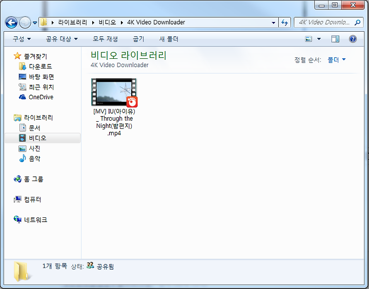Click the 네트워크 network icon
This screenshot has height=289, width=369.
click(17, 219)
